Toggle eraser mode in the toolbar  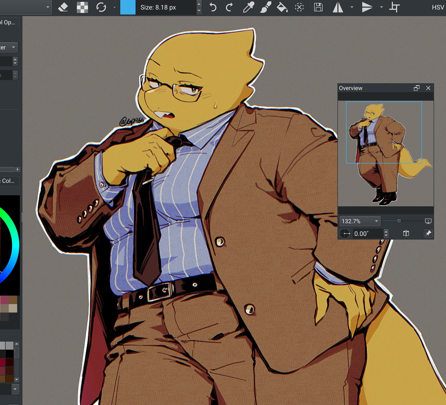coord(63,7)
